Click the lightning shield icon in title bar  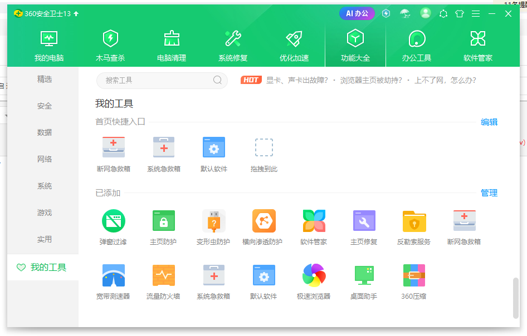(386, 13)
